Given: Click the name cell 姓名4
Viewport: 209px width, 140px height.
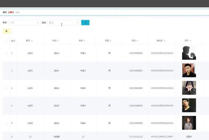Looking at the screenshot, I should (x=56, y=88).
